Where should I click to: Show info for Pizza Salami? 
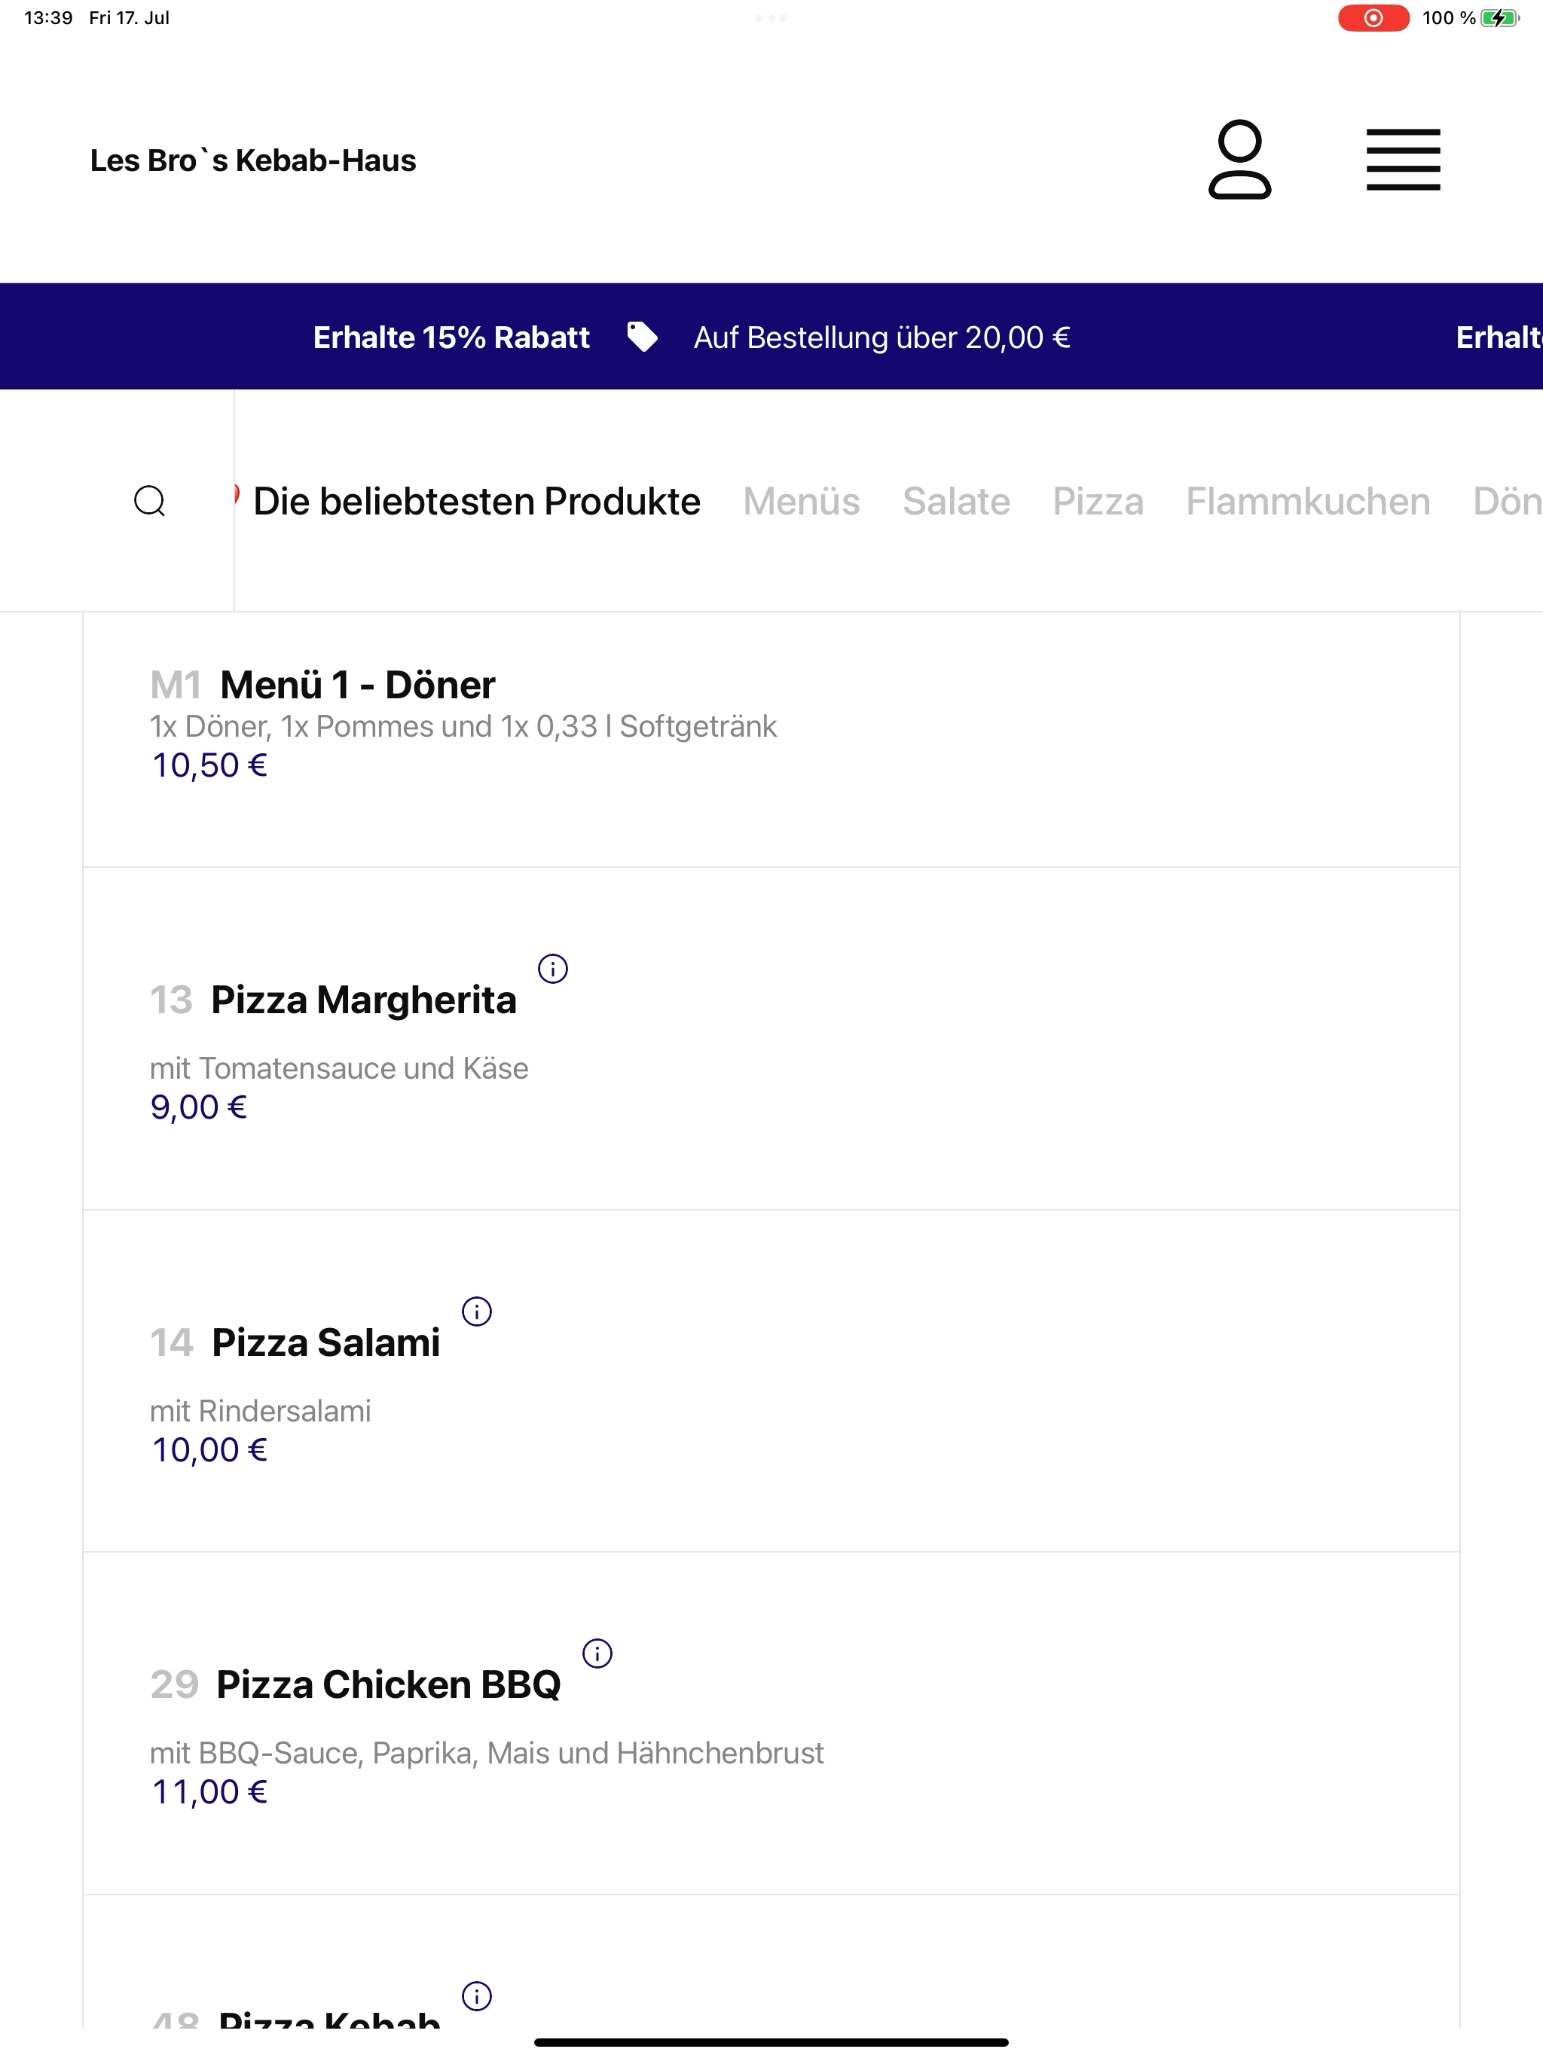(x=476, y=1311)
